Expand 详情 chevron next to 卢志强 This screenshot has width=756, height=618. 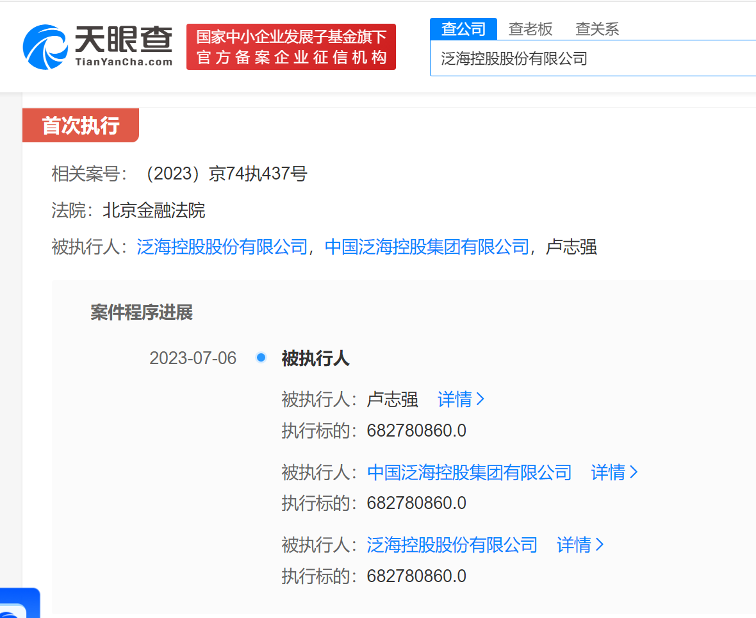461,399
